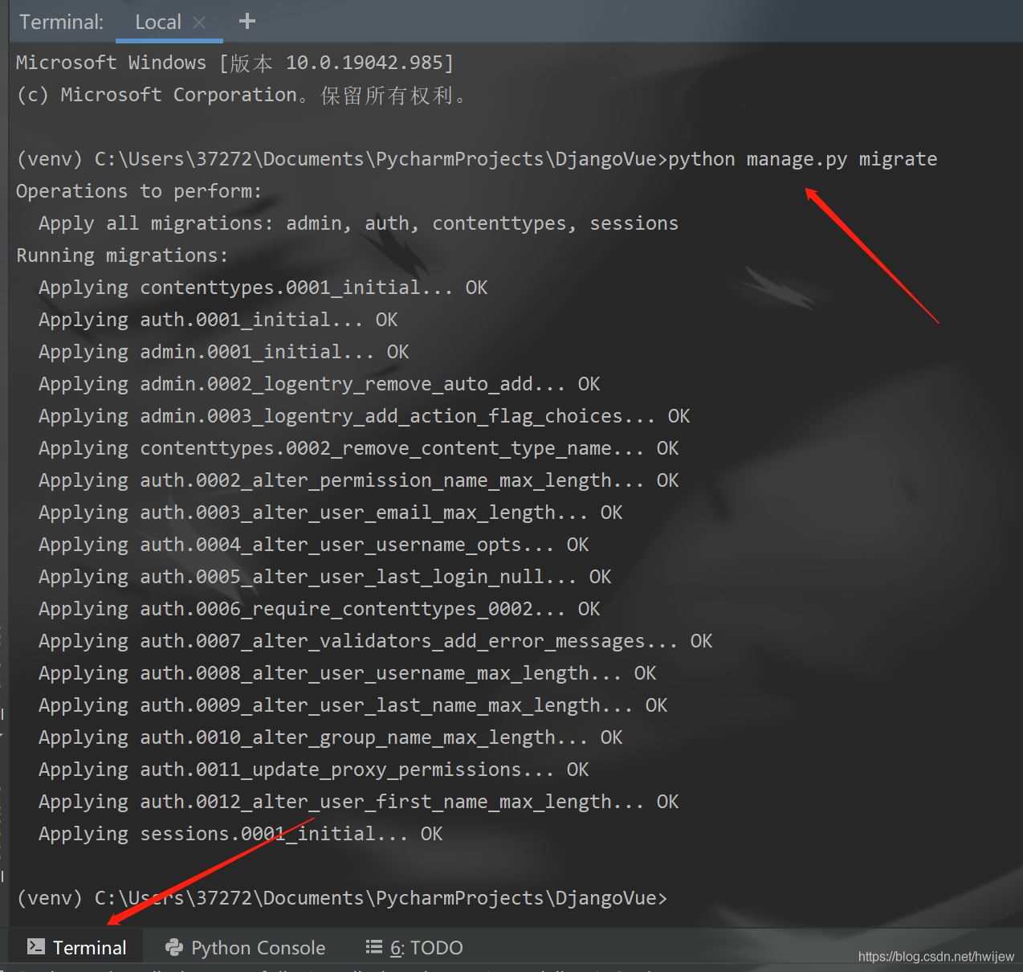
Task: Click the 'Applying contenttypes.0001_initial' line
Action: (x=262, y=288)
